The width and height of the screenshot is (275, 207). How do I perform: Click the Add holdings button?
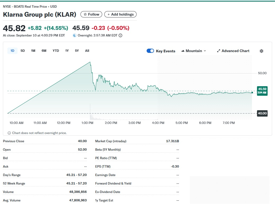pyautogui.click(x=120, y=15)
